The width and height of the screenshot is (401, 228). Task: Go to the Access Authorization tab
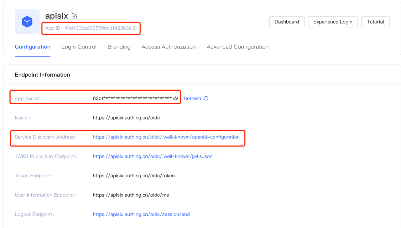[169, 47]
